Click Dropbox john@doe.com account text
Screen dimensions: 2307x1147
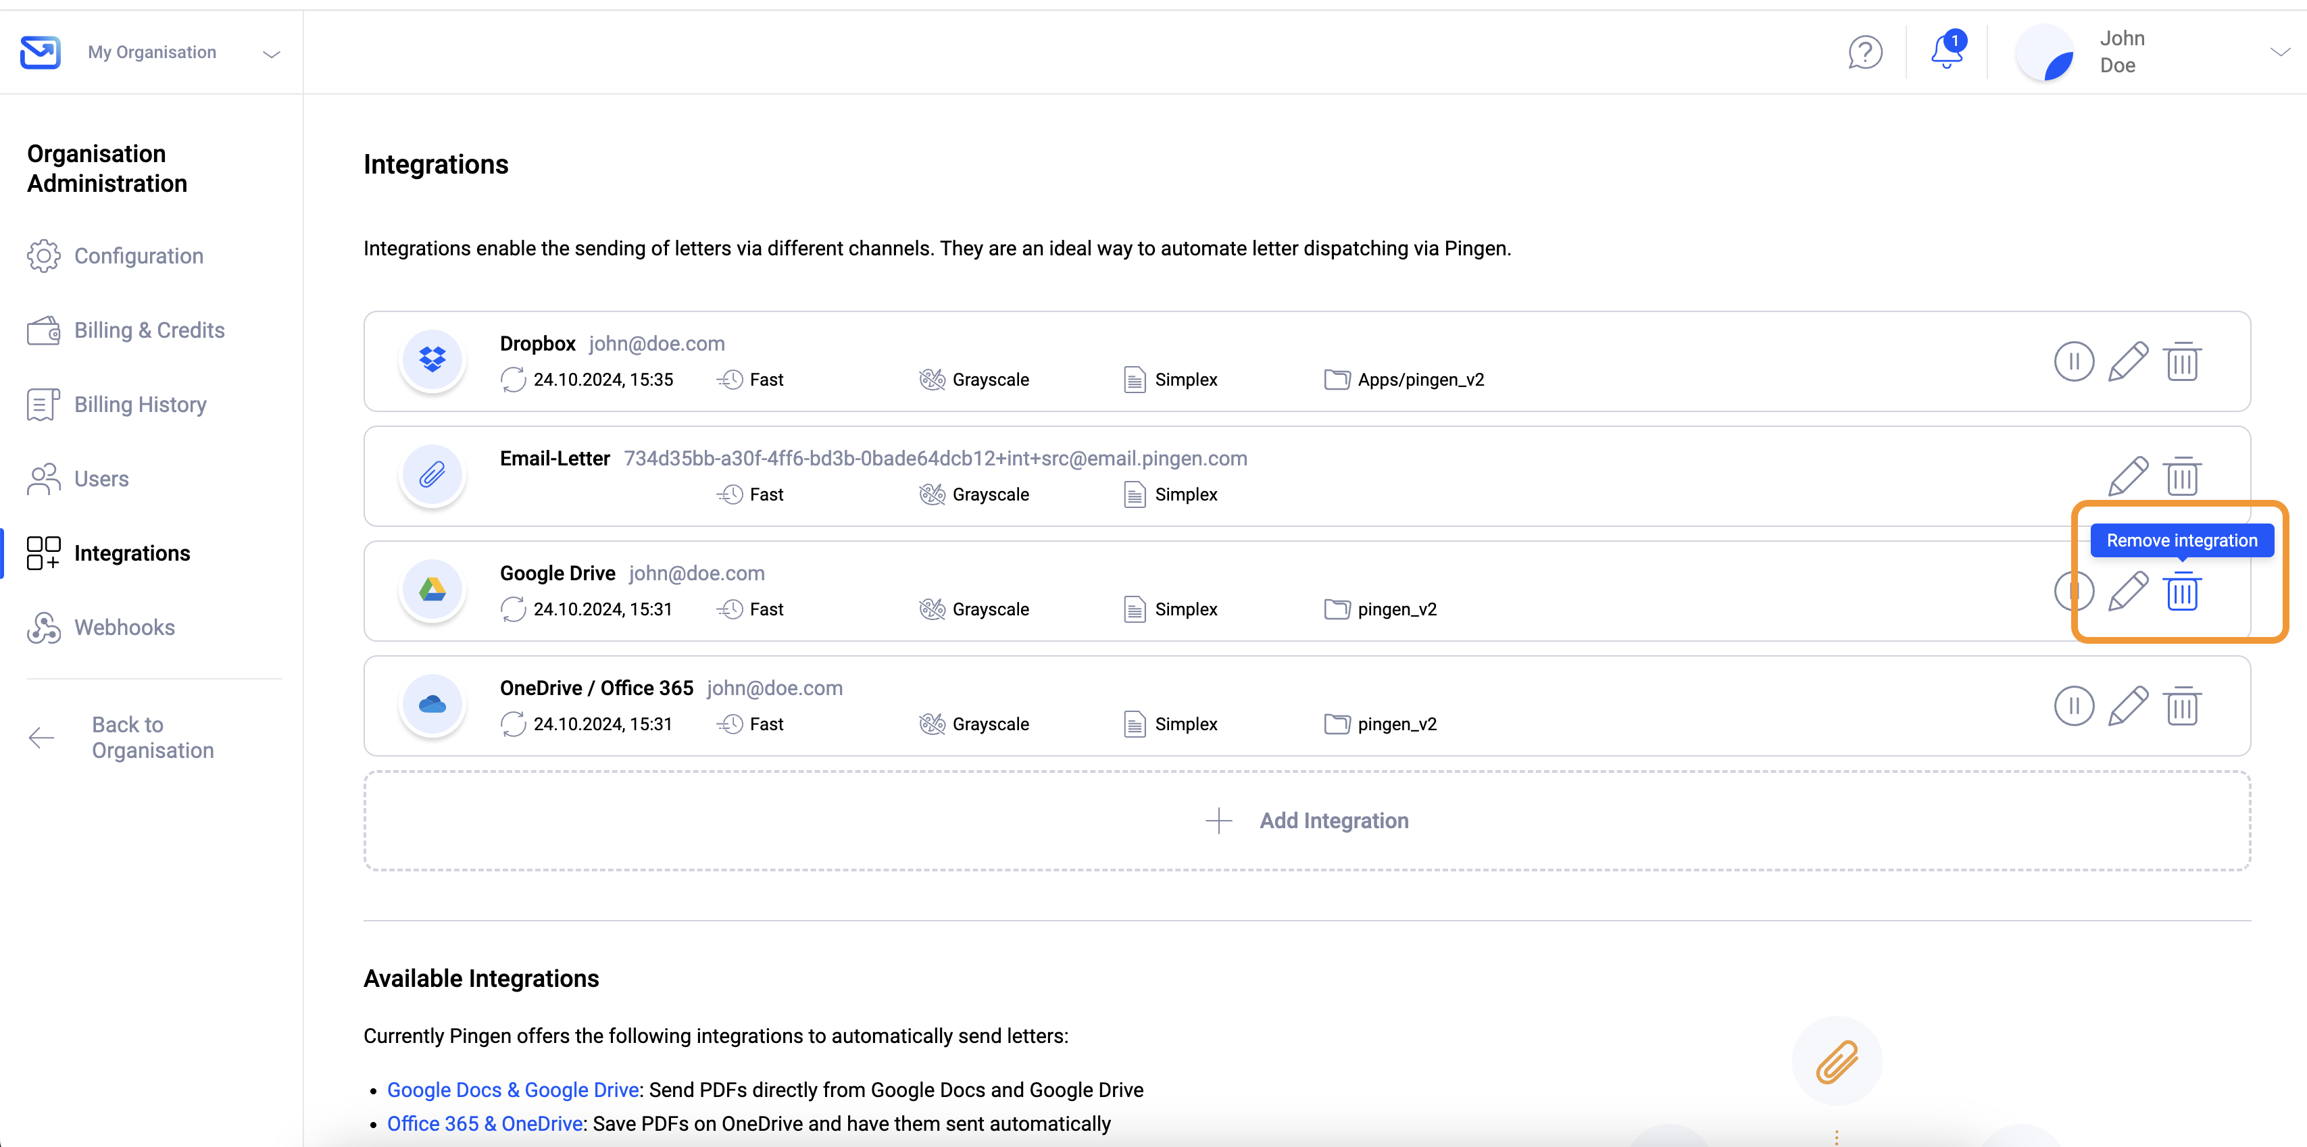(x=656, y=344)
